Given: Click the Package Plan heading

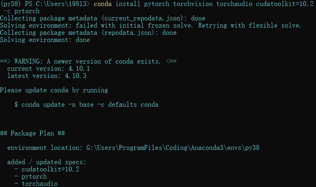Looking at the screenshot, I should (32, 133).
